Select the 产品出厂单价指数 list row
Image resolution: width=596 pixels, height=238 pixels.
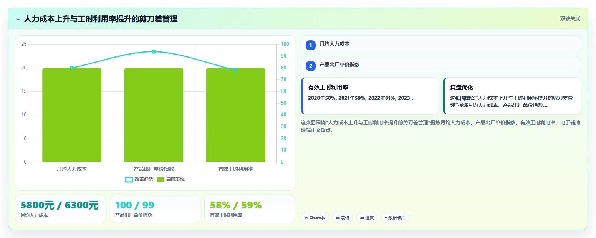point(440,64)
